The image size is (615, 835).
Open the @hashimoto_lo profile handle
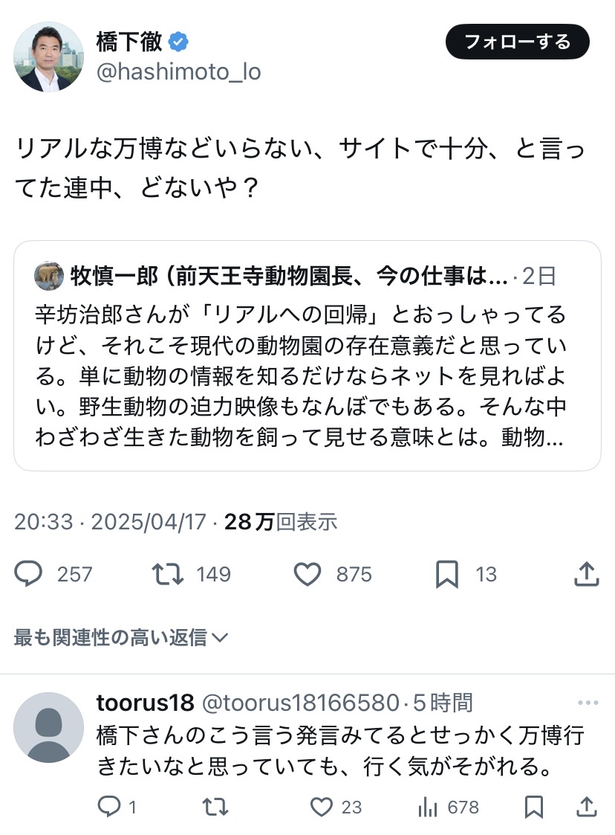178,73
